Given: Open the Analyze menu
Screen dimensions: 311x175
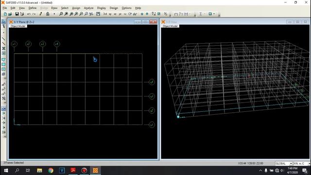Looking at the screenshot, I should click(x=88, y=8).
